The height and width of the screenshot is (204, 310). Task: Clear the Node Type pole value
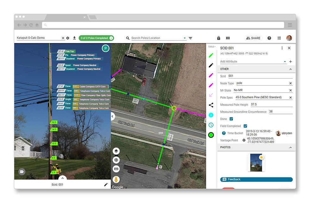pos(291,83)
